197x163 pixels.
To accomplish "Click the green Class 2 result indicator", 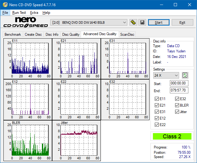I will [172, 137].
